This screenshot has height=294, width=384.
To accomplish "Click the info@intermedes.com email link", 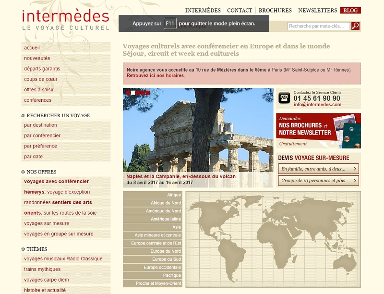I will click(x=317, y=104).
